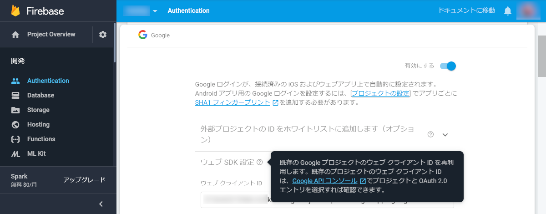This screenshot has height=214, width=546.
Task: Open the project selector dropdown arrow
Action: coord(155,11)
